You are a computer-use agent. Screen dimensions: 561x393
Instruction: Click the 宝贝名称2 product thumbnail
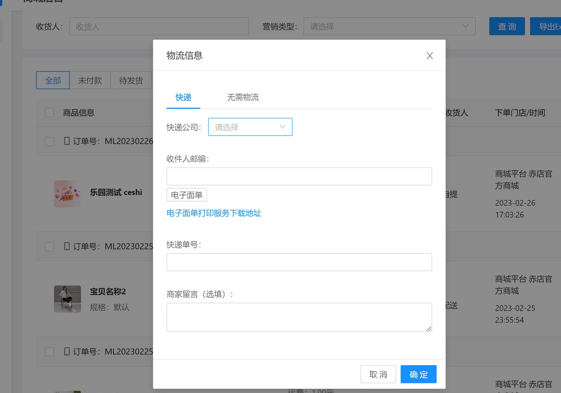tap(68, 299)
